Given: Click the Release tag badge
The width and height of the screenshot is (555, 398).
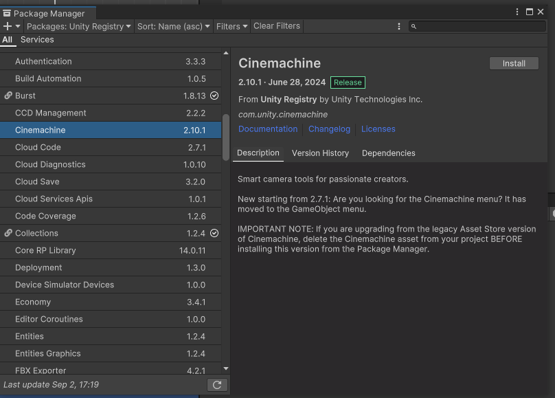Looking at the screenshot, I should point(348,82).
